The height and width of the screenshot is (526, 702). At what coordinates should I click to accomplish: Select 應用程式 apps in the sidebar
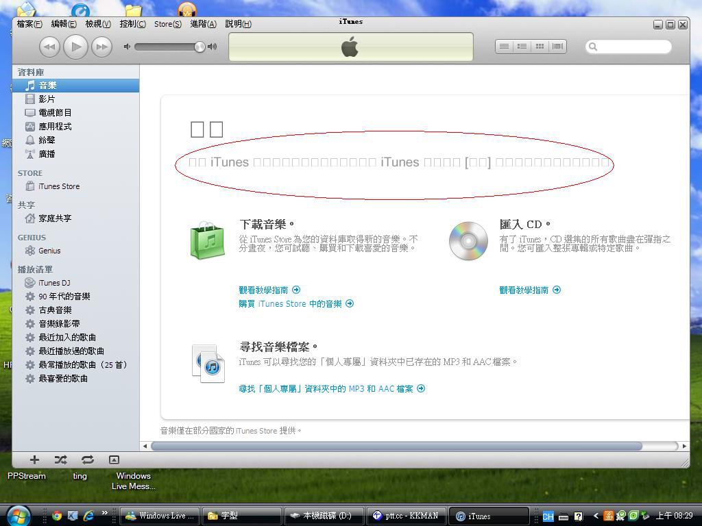pos(75,127)
